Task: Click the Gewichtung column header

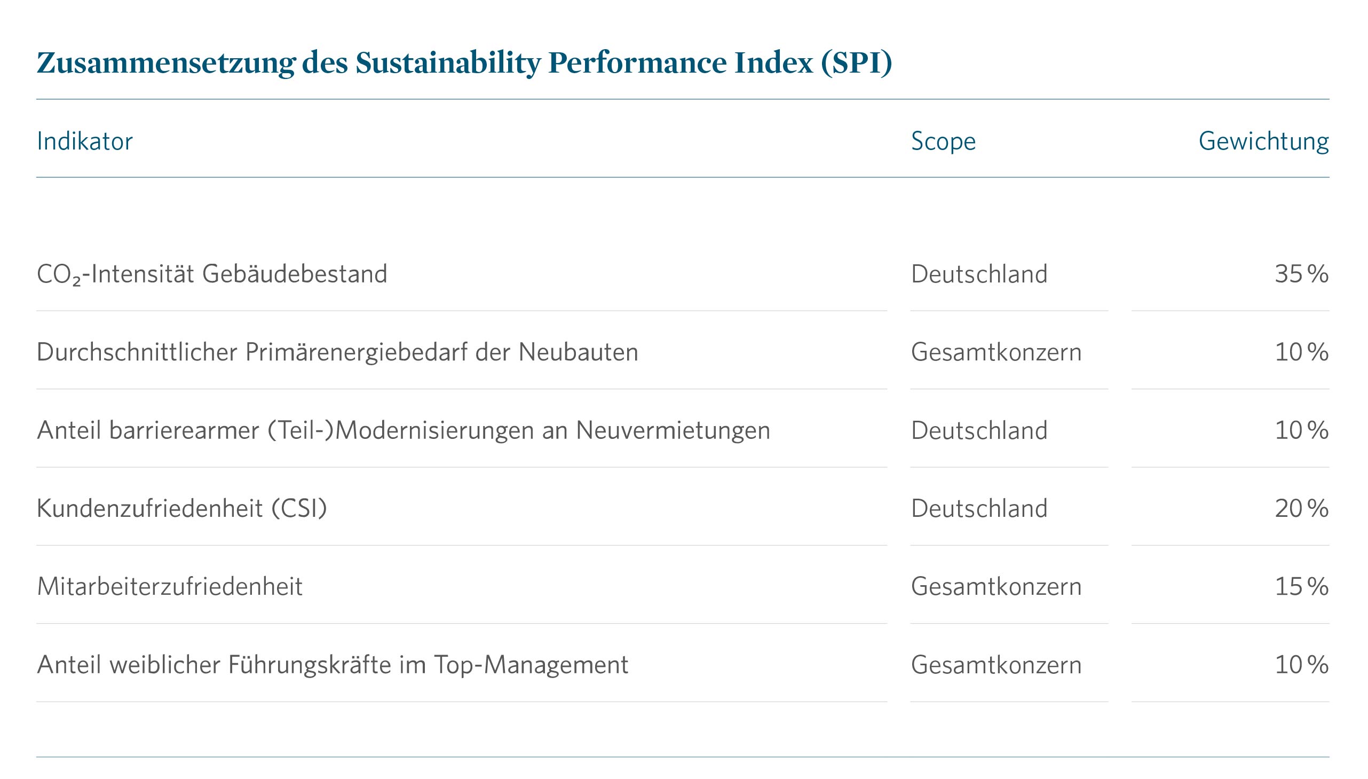Action: click(x=1263, y=141)
